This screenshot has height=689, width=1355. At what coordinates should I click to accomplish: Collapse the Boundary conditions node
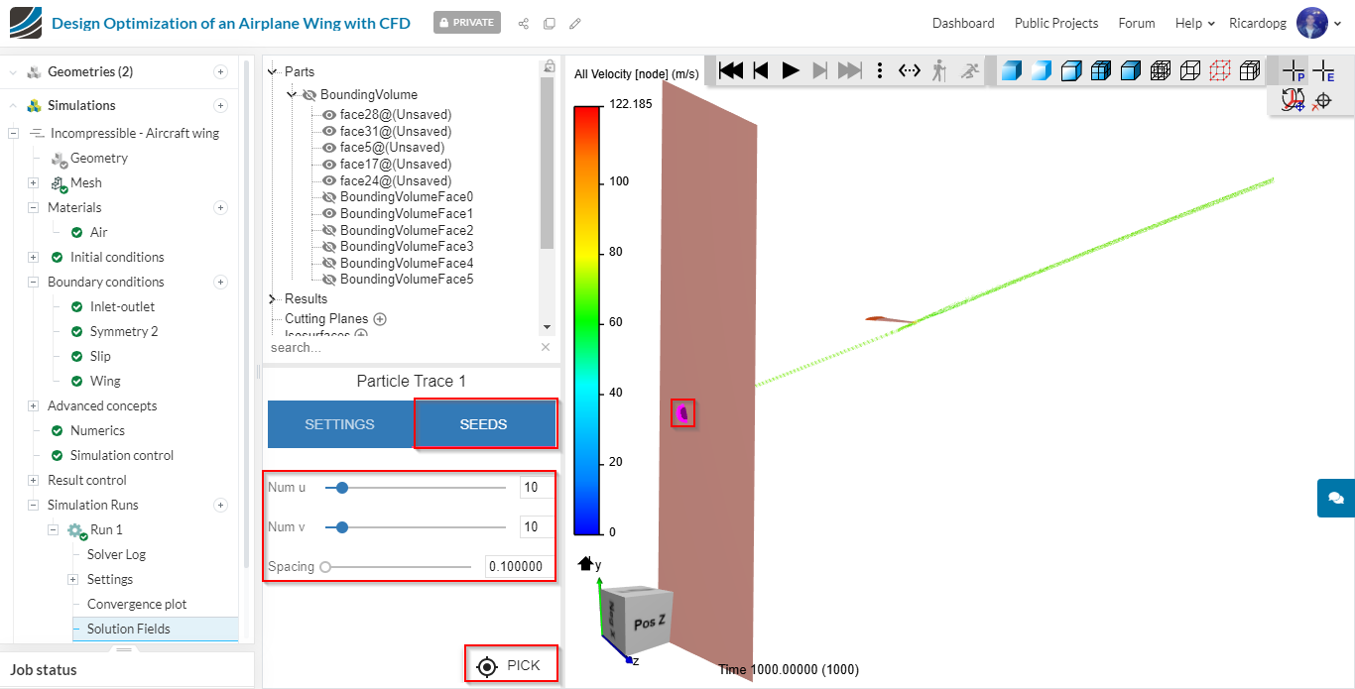(x=33, y=282)
